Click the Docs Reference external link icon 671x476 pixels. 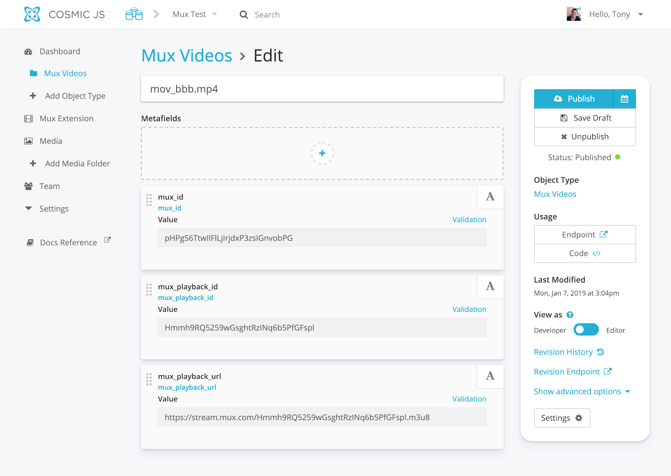click(x=107, y=240)
